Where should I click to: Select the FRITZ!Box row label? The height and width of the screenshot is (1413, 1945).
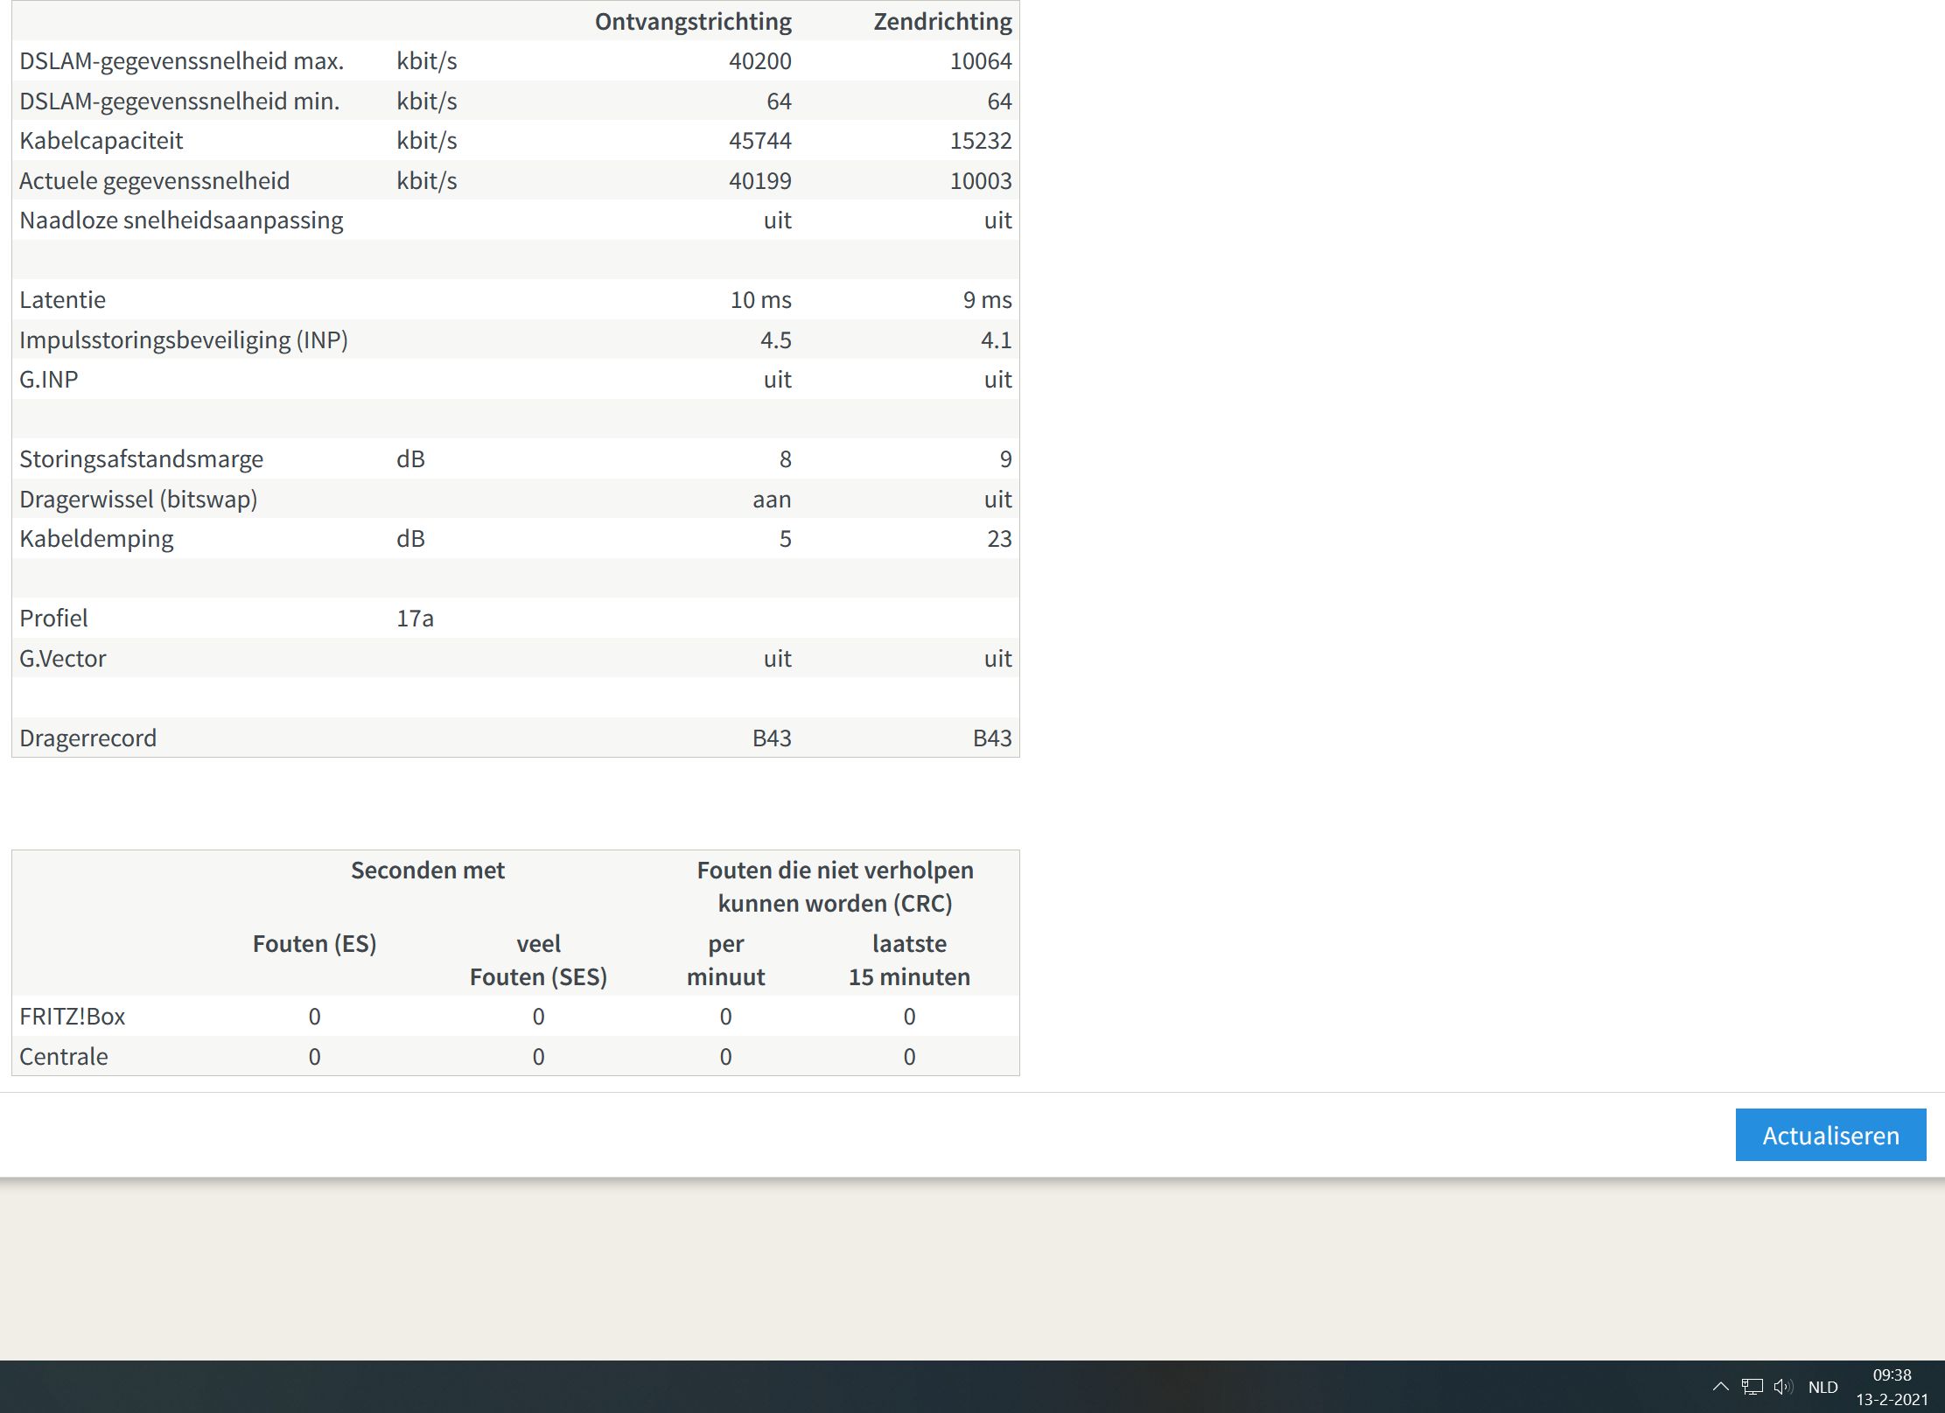pos(73,1017)
